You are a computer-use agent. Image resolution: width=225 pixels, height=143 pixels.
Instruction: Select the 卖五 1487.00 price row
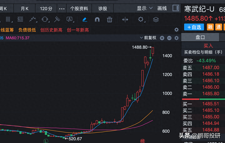(x=203, y=68)
